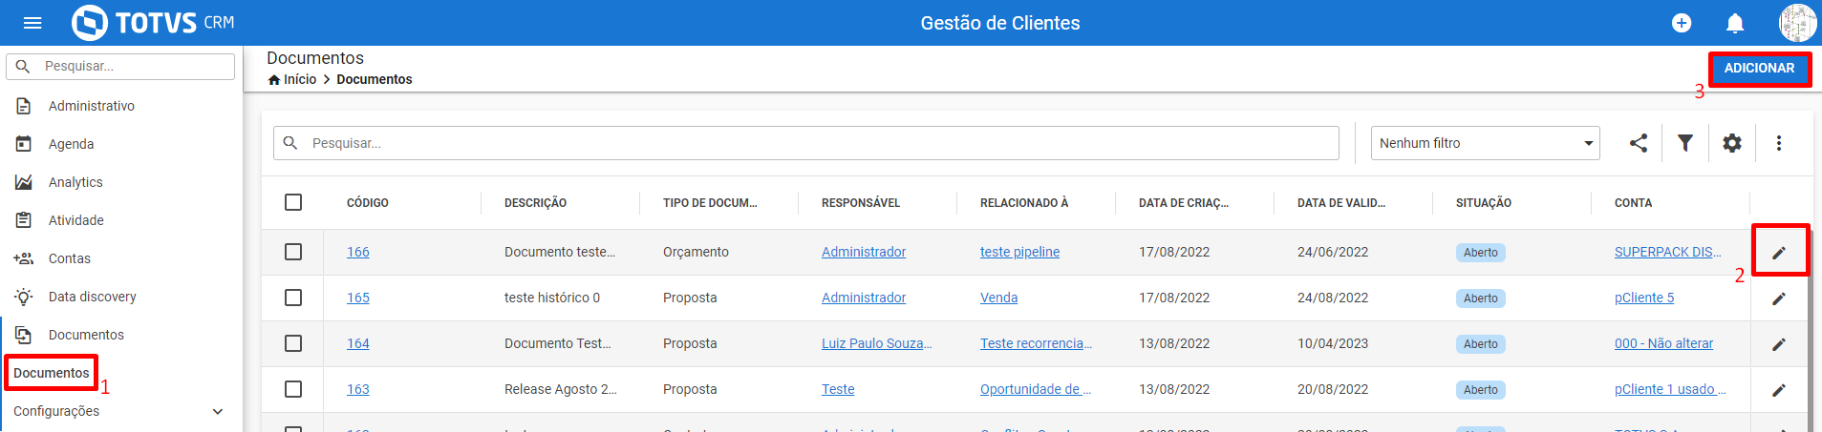The width and height of the screenshot is (1822, 432).
Task: Open the three-dot more options menu
Action: [1779, 143]
